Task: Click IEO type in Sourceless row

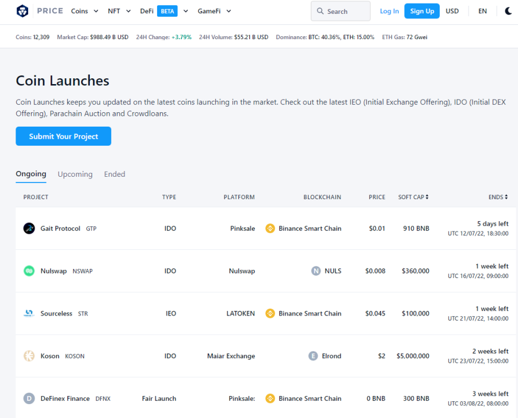Action: 171,313
